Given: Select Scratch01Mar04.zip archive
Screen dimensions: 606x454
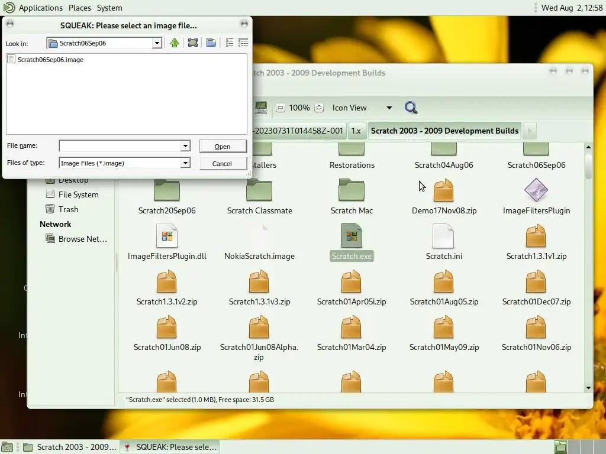Looking at the screenshot, I should (352, 333).
